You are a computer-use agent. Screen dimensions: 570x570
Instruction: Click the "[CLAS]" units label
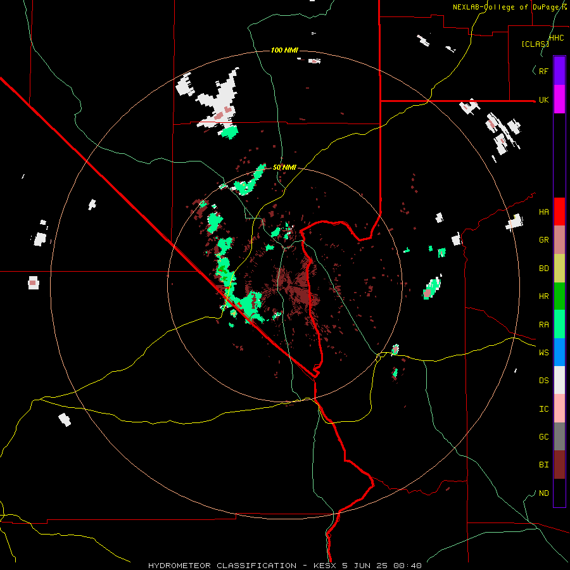[x=535, y=44]
